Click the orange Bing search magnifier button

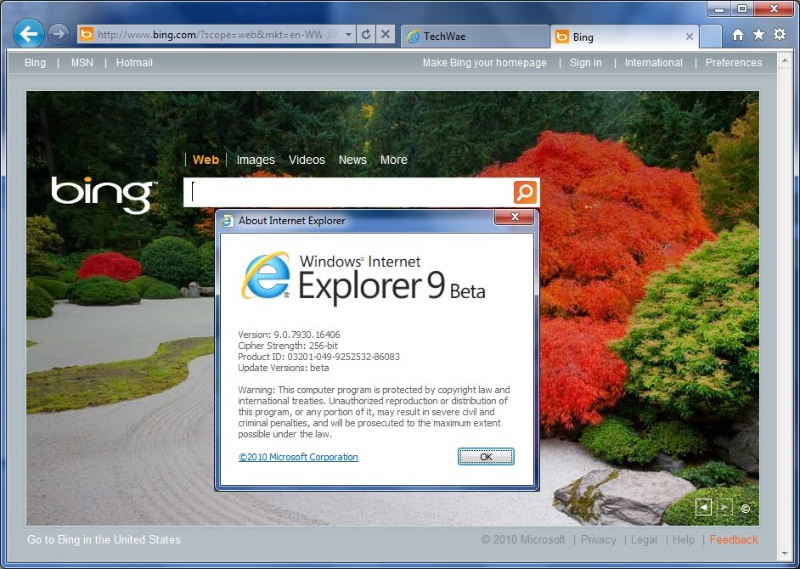pyautogui.click(x=526, y=193)
